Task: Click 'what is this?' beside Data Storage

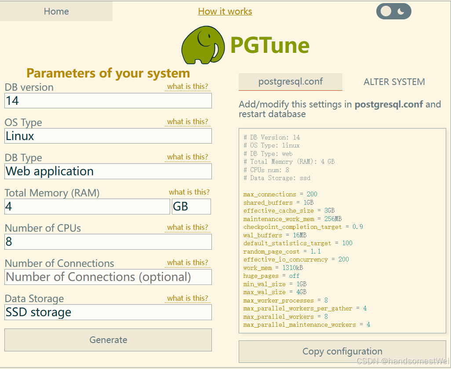Action: [188, 298]
